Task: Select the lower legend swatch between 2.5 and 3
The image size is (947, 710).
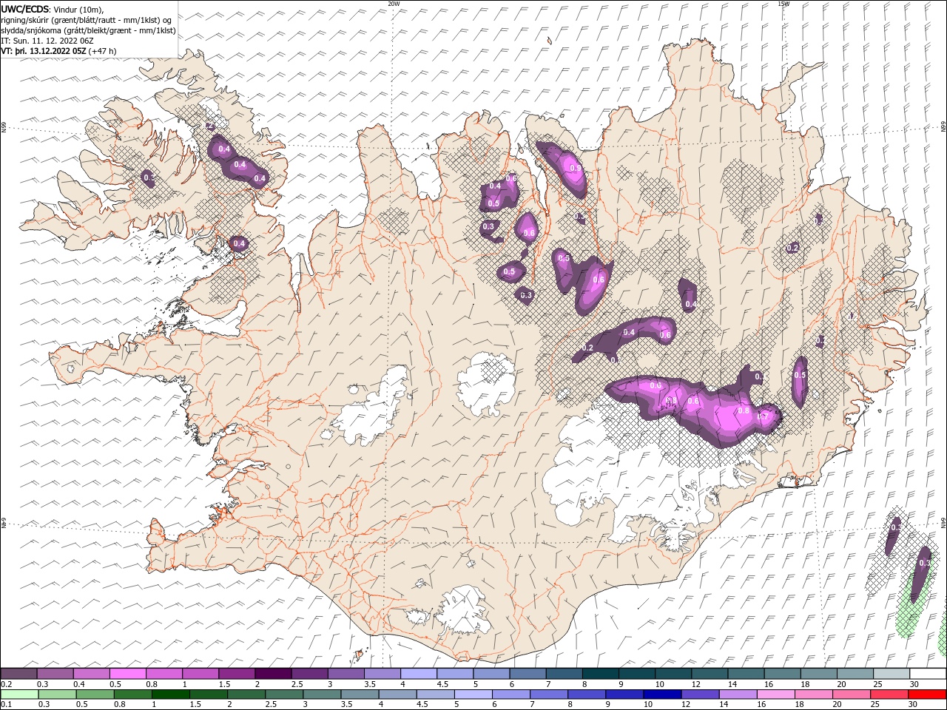Action: click(x=283, y=694)
